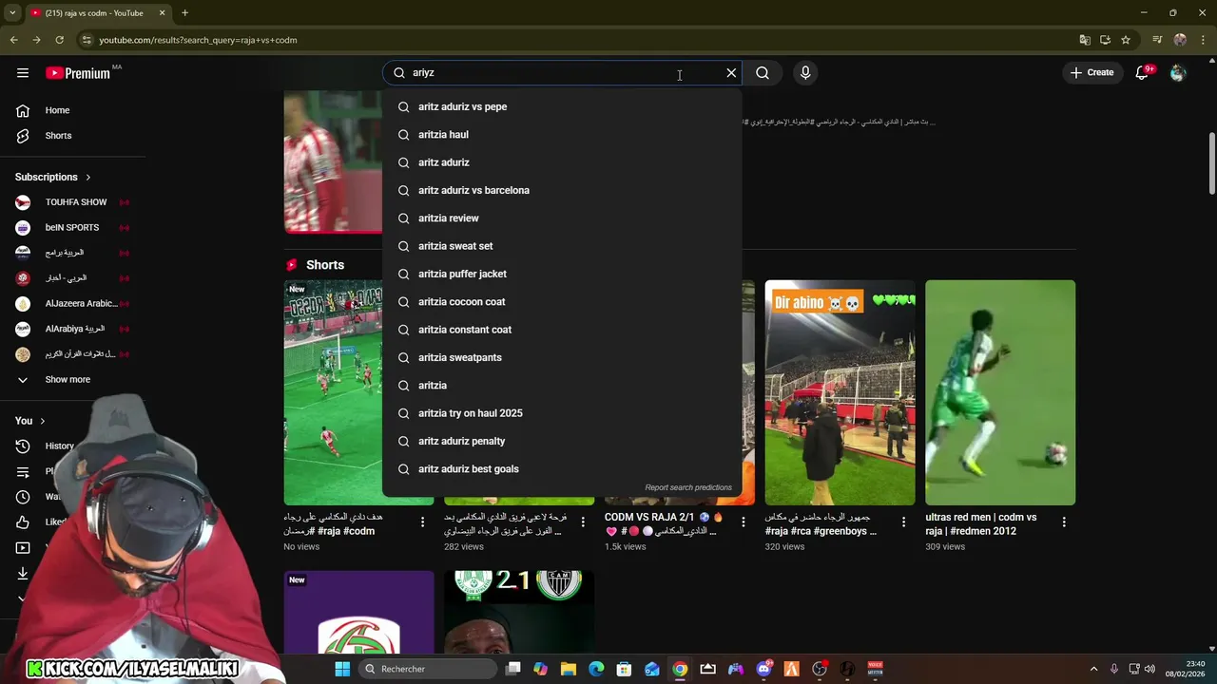Open the YouTube account avatar menu

tap(1178, 72)
